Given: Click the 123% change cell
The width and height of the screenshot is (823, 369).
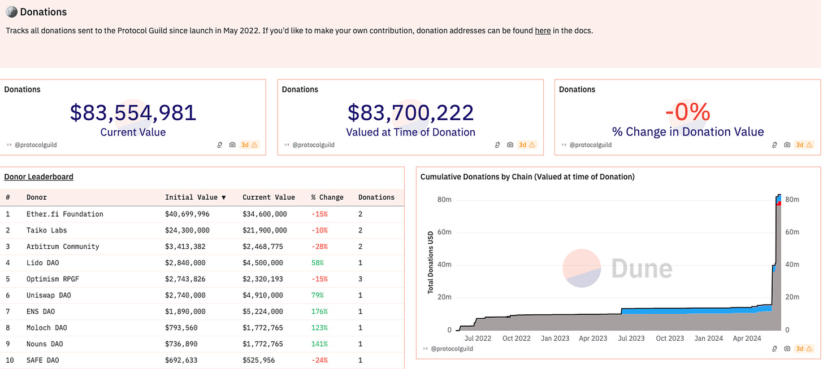Looking at the screenshot, I should click(x=319, y=328).
